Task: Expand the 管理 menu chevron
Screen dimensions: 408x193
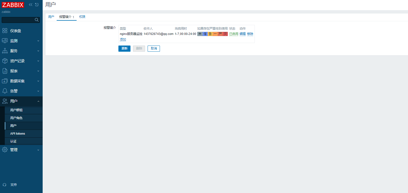Action: [38, 150]
